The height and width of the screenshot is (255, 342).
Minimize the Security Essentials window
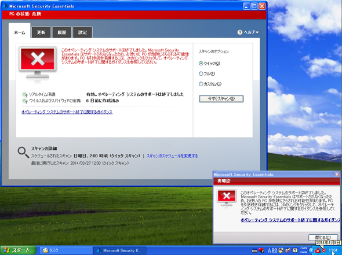click(246, 6)
